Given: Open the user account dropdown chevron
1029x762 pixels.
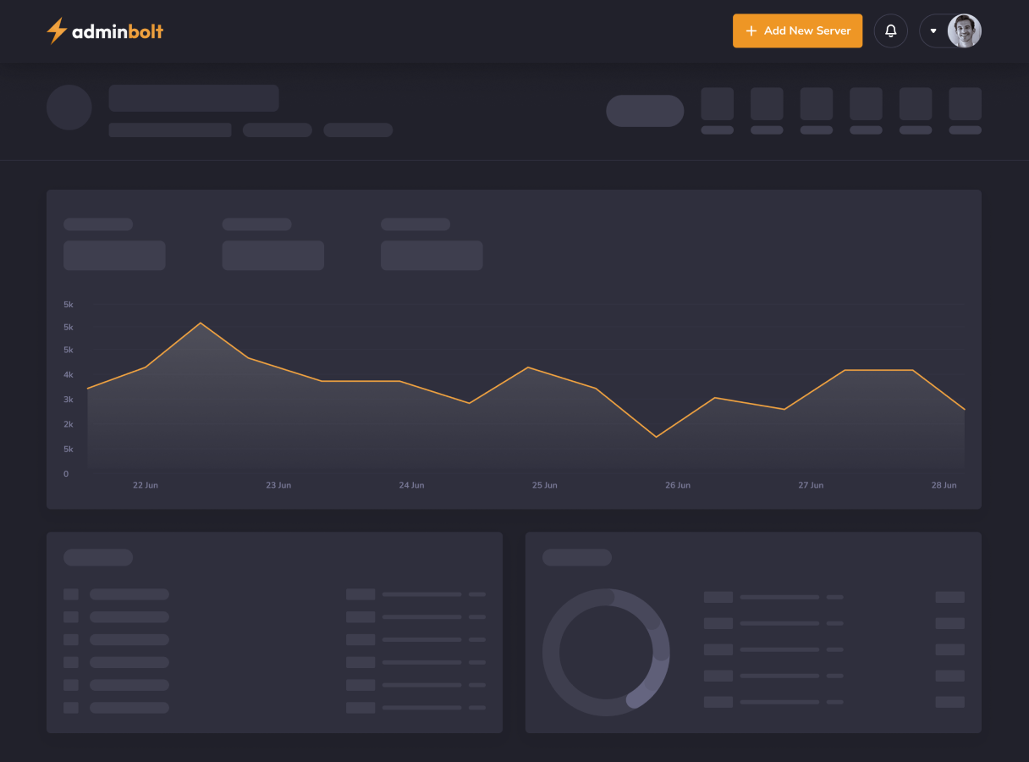Looking at the screenshot, I should pos(933,30).
